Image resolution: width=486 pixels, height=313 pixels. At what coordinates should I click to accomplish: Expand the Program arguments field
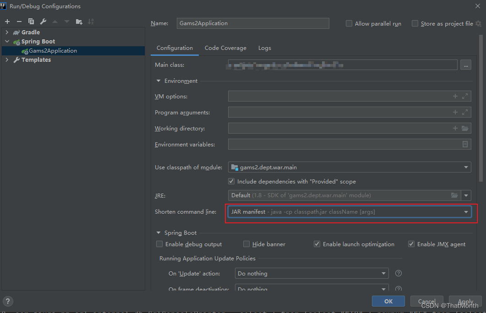click(465, 113)
